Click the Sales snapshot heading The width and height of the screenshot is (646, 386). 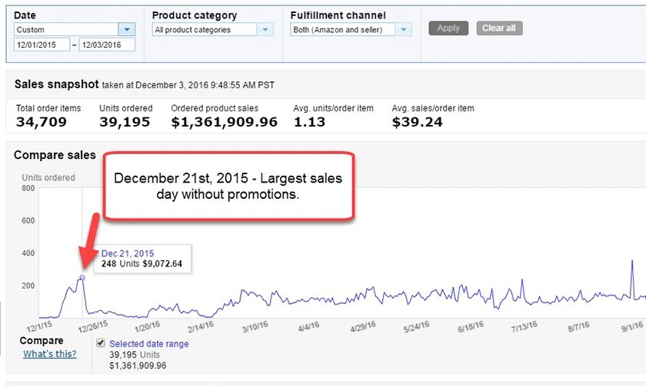click(56, 84)
